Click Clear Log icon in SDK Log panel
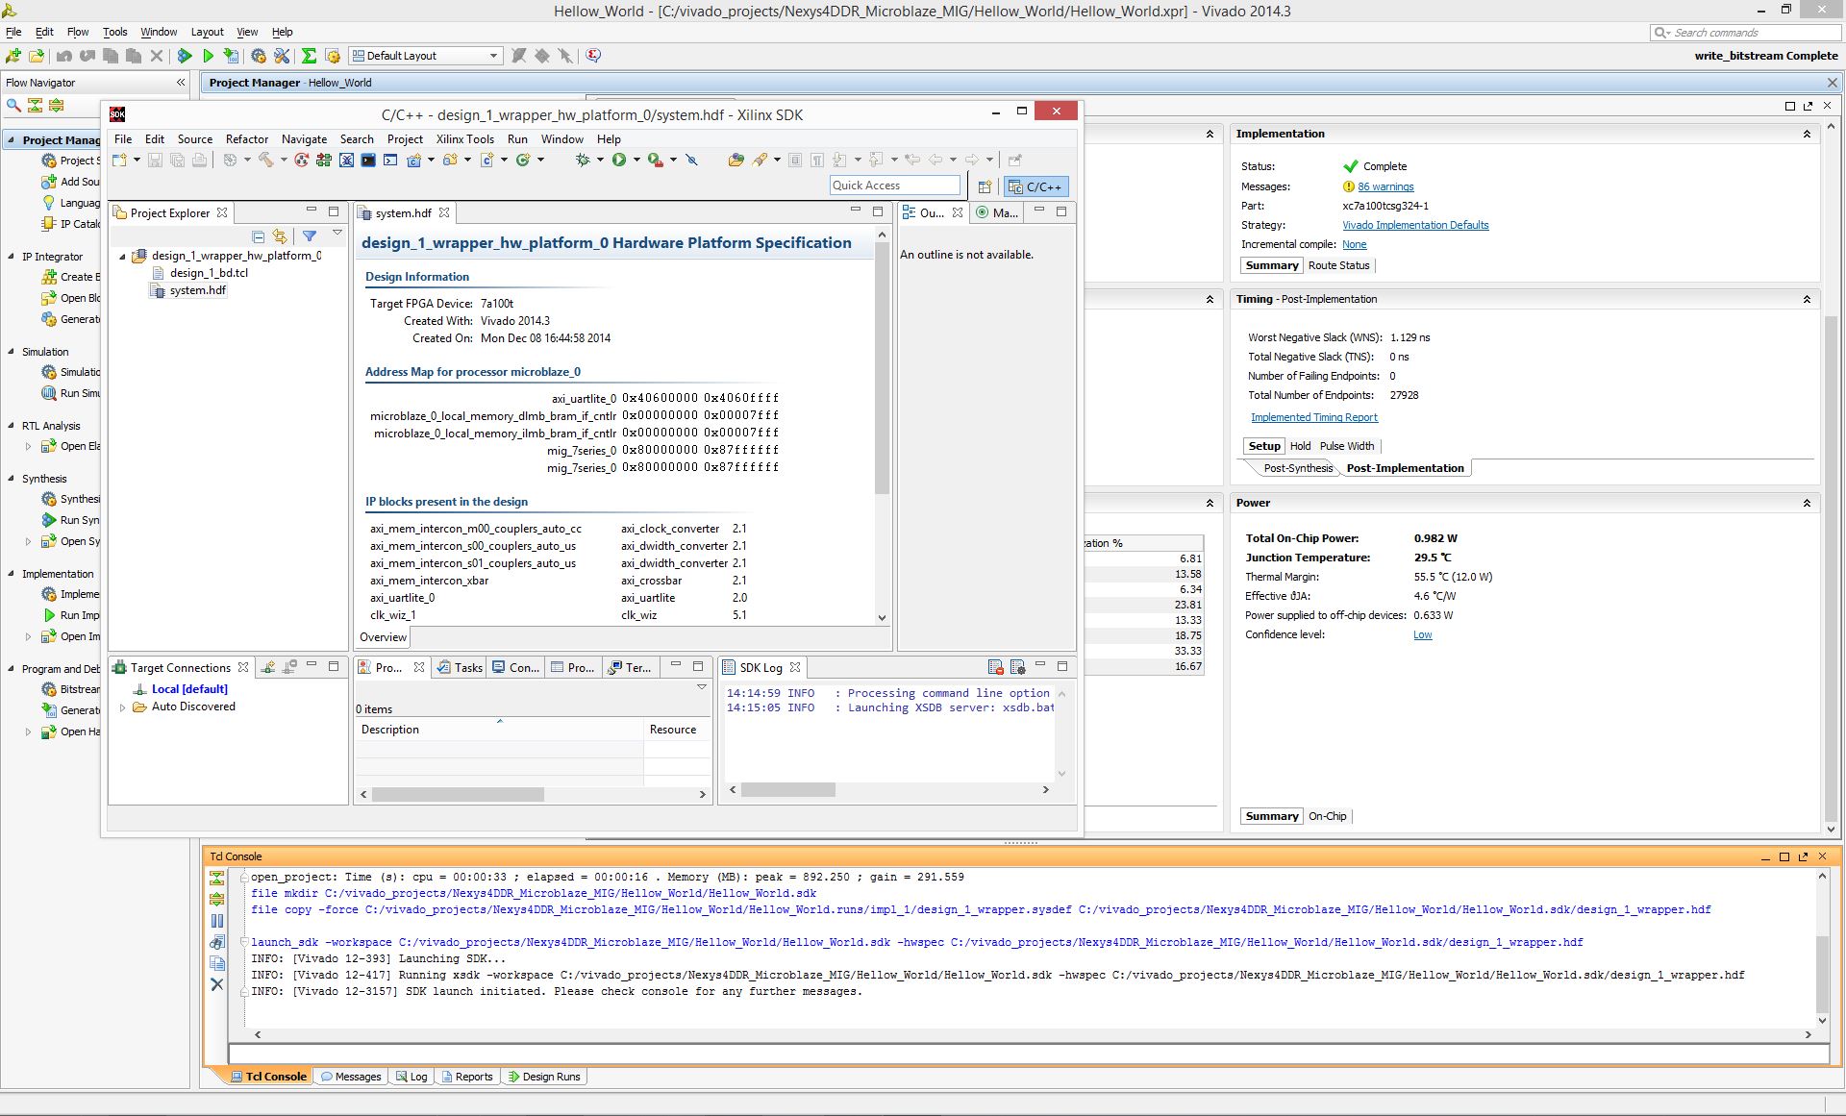 click(995, 667)
